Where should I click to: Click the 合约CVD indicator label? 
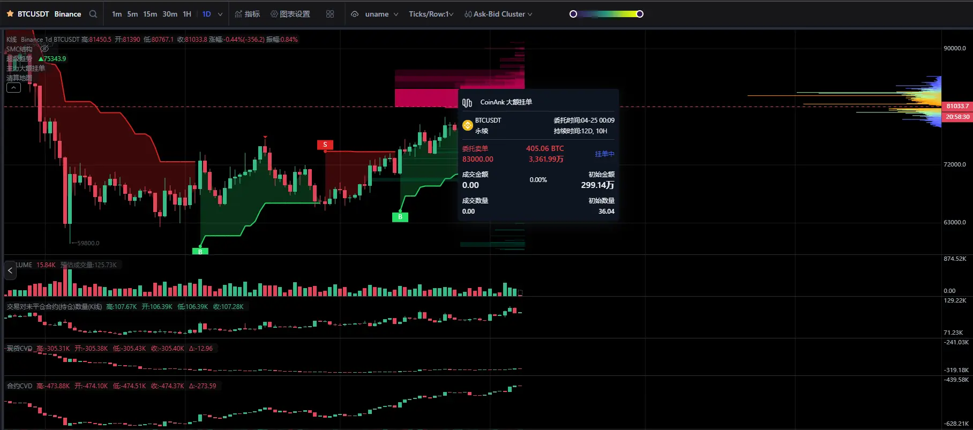(x=19, y=386)
